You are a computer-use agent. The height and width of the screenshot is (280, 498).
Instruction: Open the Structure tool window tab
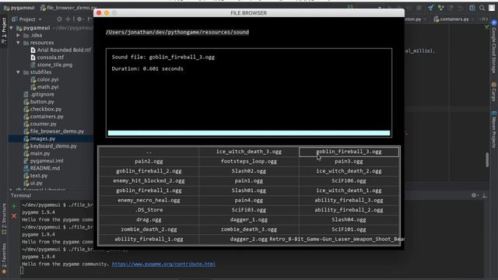point(4,219)
